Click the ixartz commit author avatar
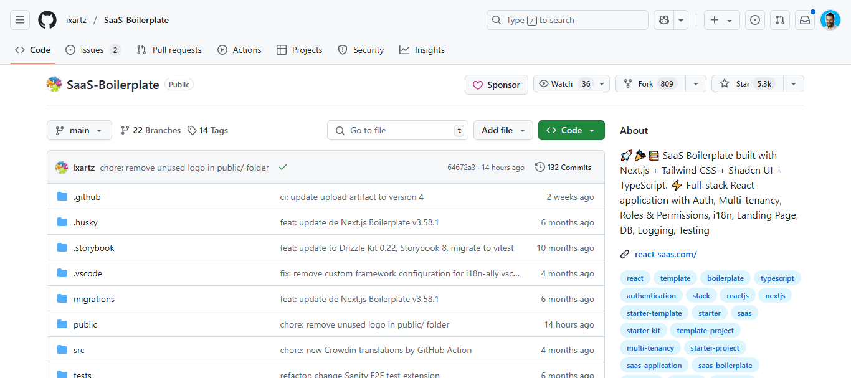This screenshot has height=378, width=851. click(x=62, y=167)
